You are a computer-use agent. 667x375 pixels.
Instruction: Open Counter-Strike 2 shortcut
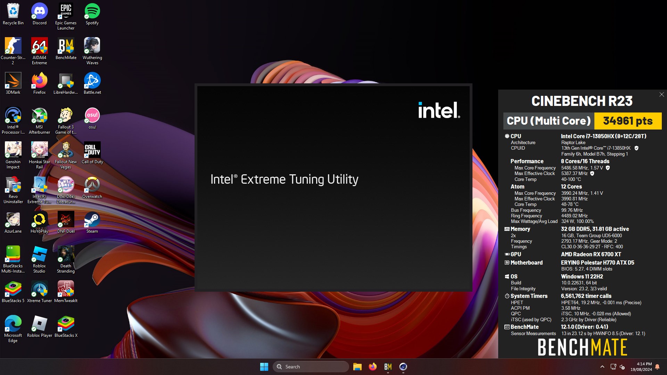[13, 51]
